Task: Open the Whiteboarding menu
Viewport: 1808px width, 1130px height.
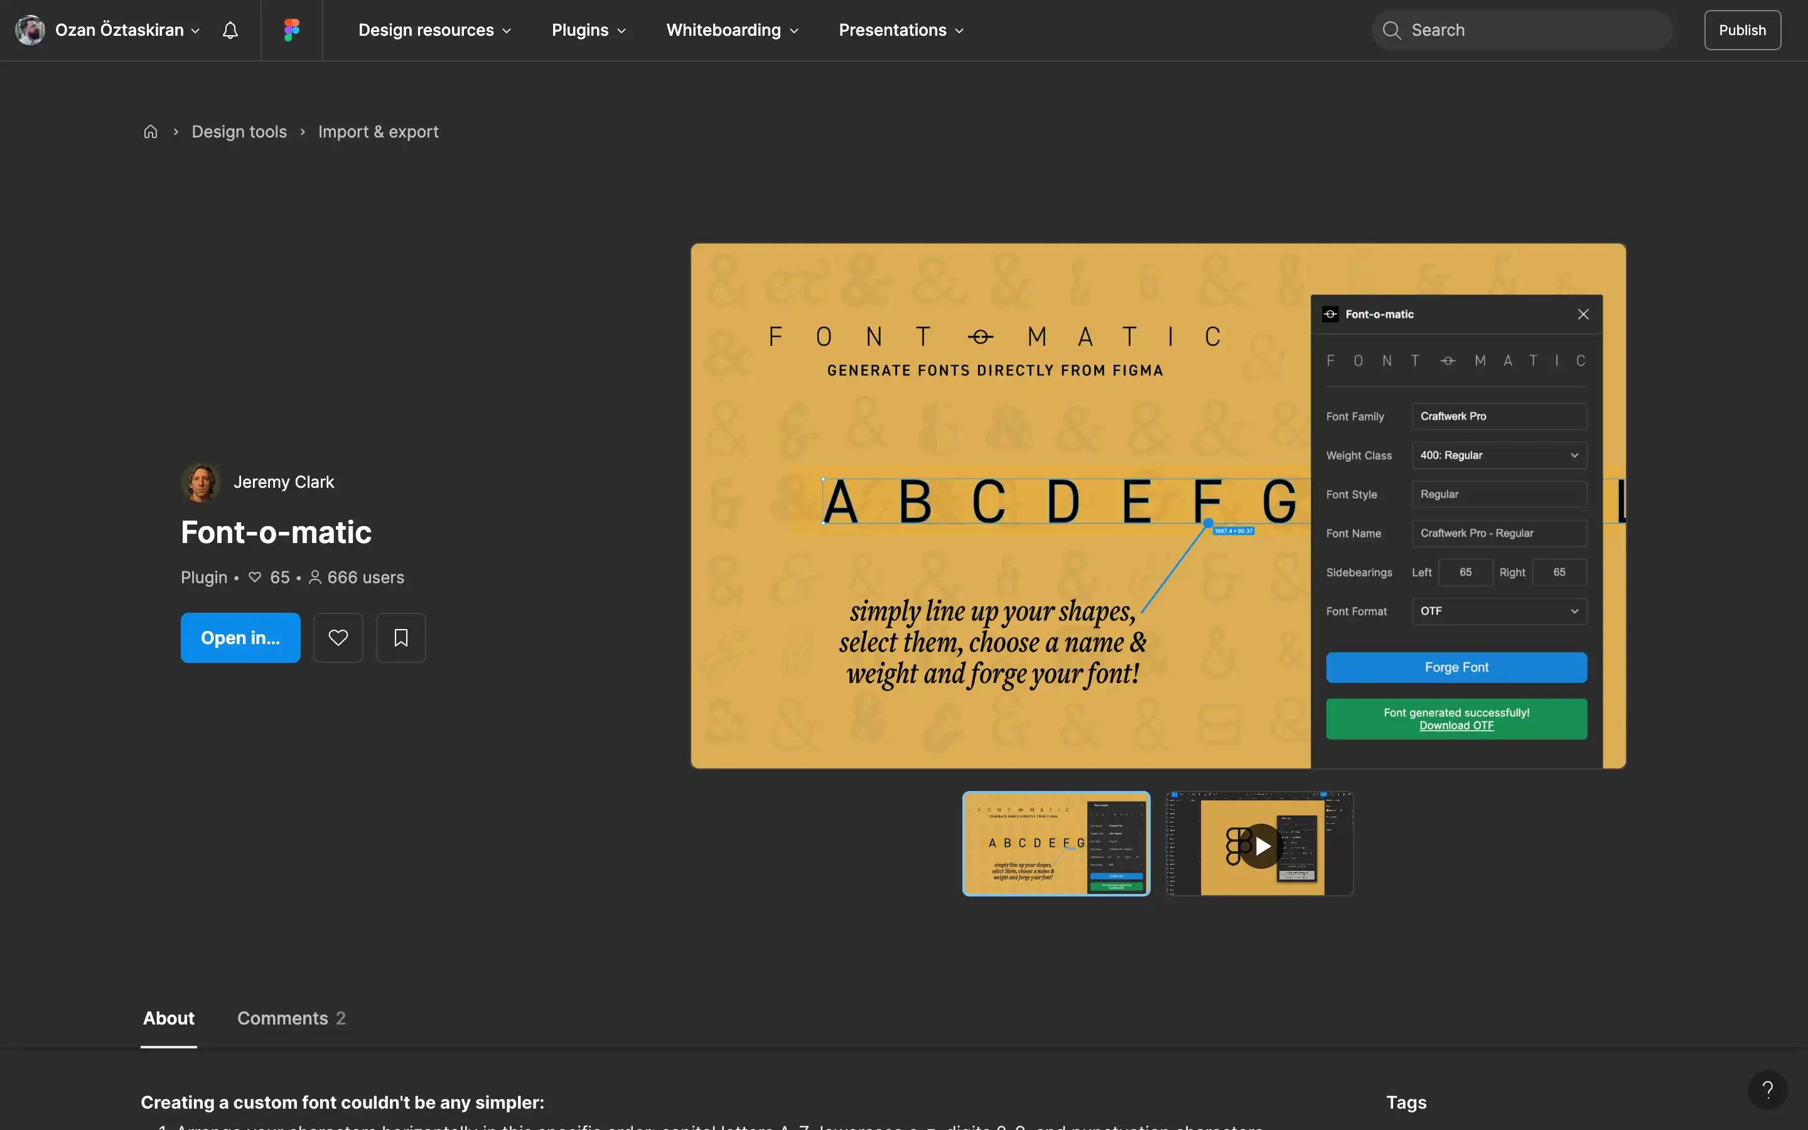Action: (x=732, y=30)
